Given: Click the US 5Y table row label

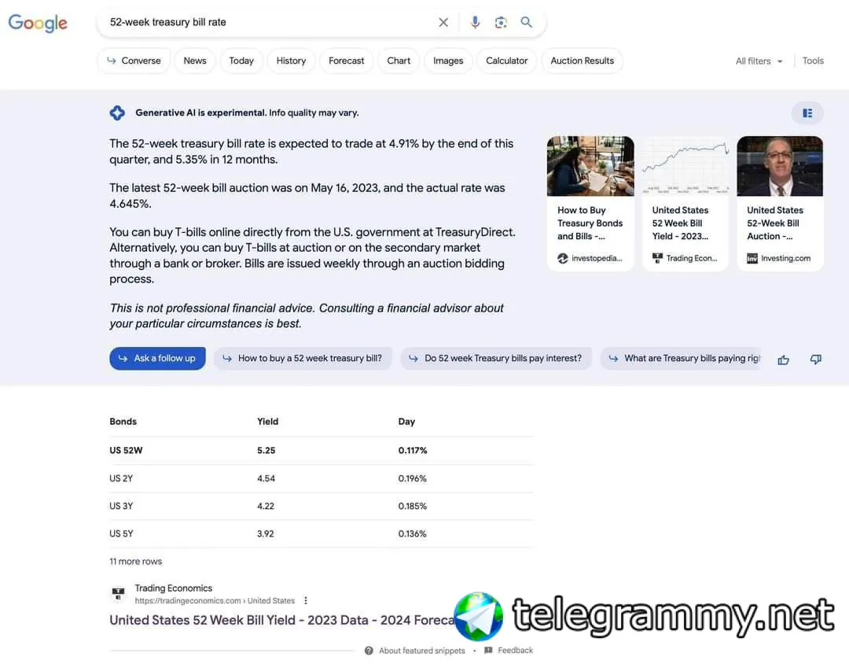Looking at the screenshot, I should [121, 534].
